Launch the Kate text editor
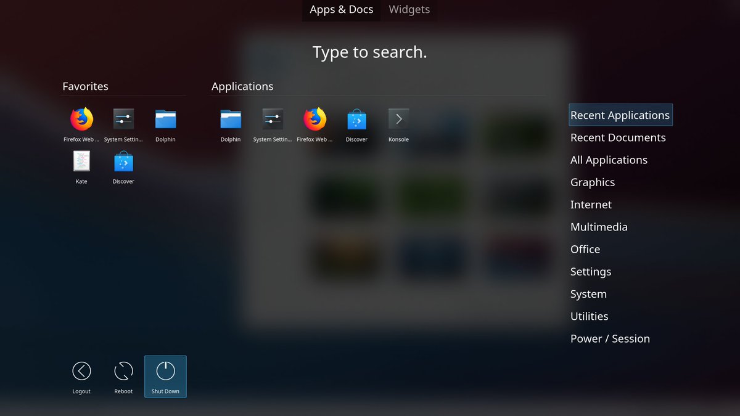 click(81, 163)
